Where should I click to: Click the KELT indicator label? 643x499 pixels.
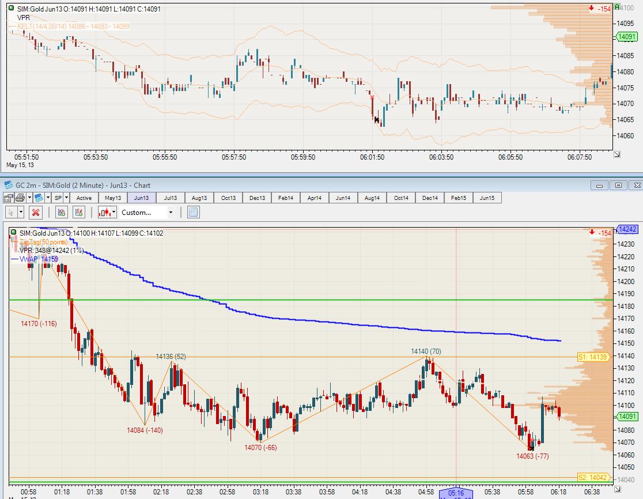pyautogui.click(x=73, y=27)
